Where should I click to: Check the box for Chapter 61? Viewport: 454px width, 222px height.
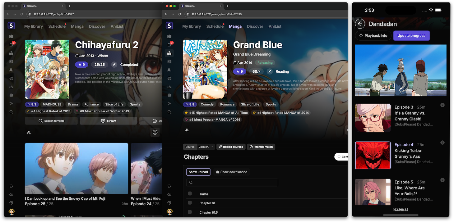[x=190, y=203]
